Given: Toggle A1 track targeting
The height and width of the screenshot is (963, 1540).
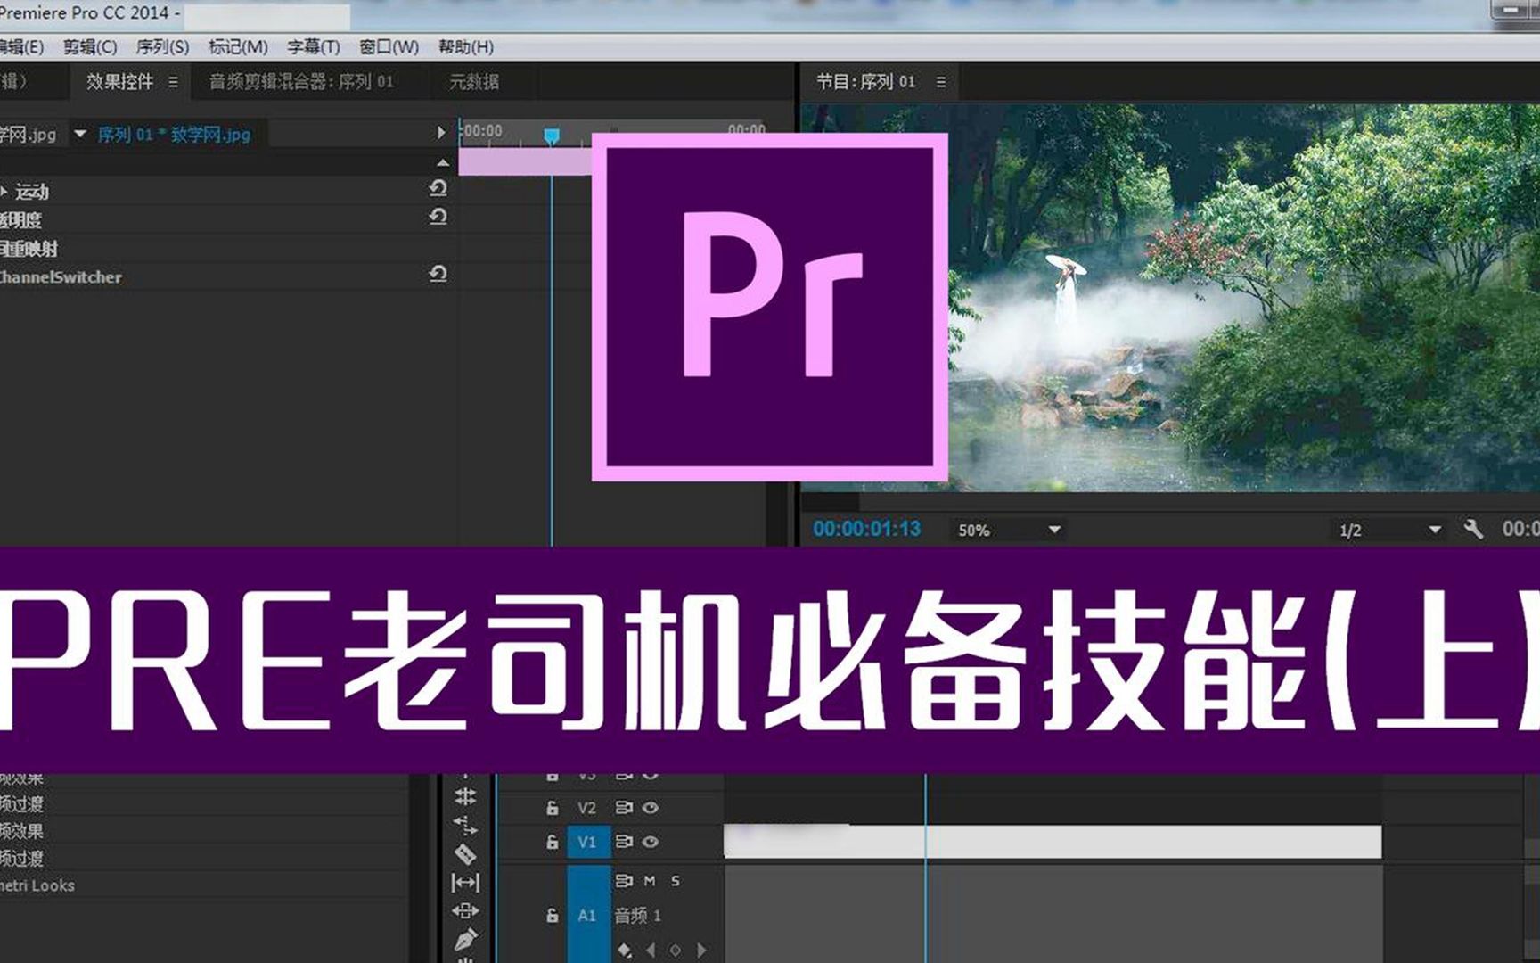Looking at the screenshot, I should tap(587, 915).
